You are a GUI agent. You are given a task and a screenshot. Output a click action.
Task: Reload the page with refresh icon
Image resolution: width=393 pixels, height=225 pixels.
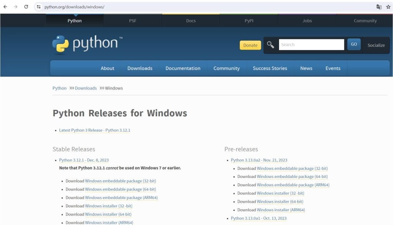[26, 7]
